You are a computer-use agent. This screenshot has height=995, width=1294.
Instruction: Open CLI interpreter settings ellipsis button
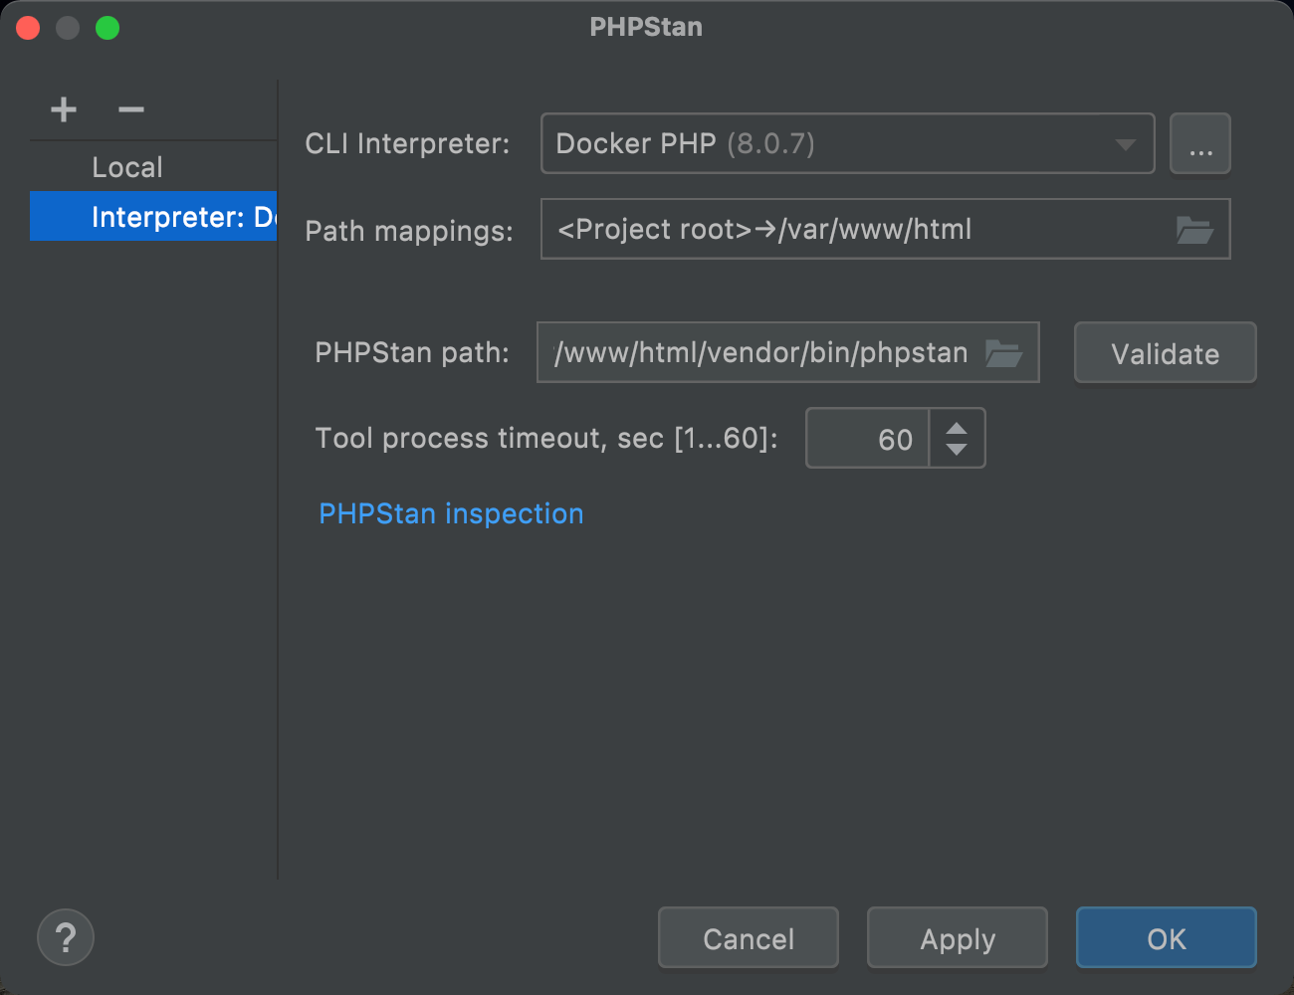pos(1199,144)
